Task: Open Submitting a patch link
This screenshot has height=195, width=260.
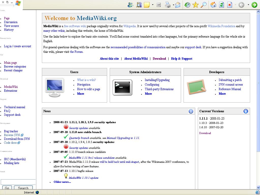Action: tap(230, 80)
